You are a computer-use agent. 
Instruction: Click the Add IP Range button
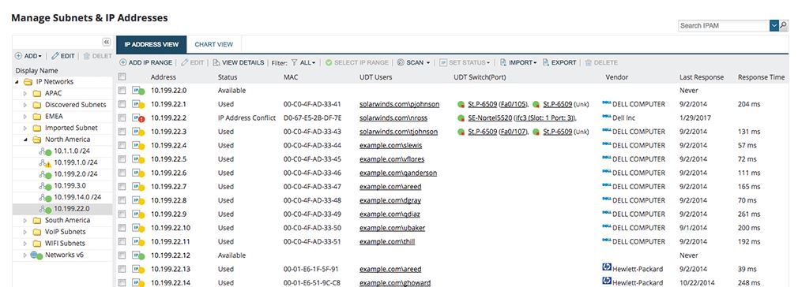click(145, 62)
